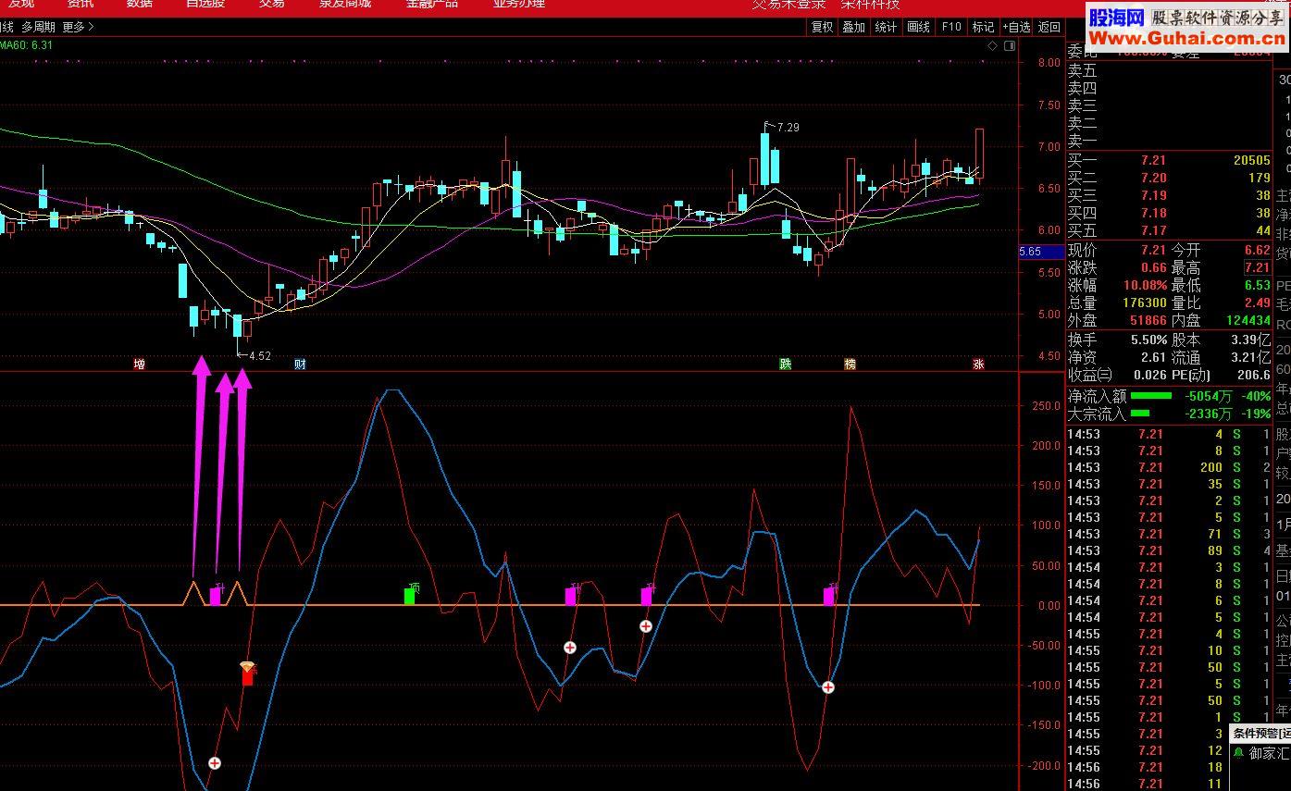Click the tick row with volume 71
Image resolution: width=1291 pixels, height=791 pixels.
point(1170,534)
